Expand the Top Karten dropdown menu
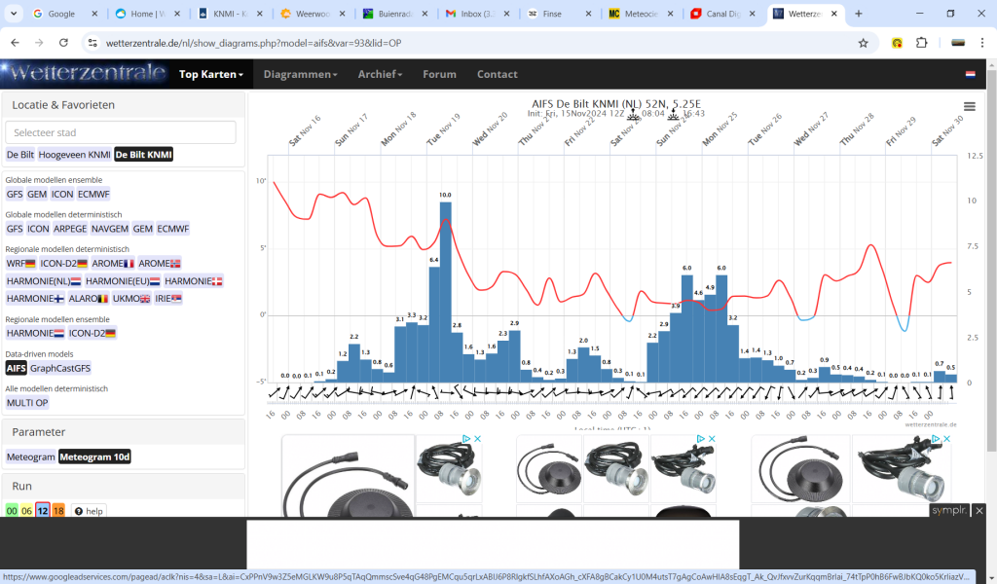This screenshot has height=584, width=997. 211,74
